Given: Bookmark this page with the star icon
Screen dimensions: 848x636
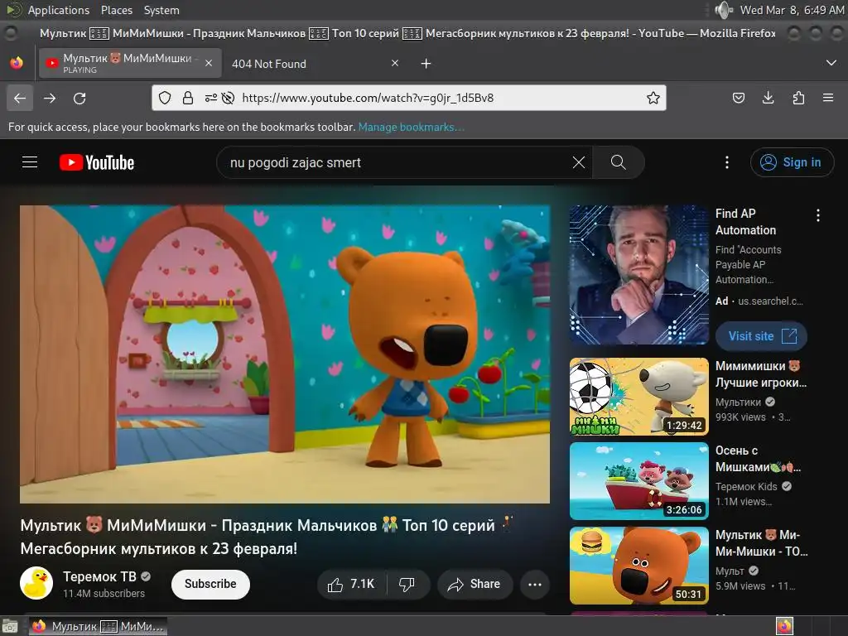Looking at the screenshot, I should tap(653, 98).
